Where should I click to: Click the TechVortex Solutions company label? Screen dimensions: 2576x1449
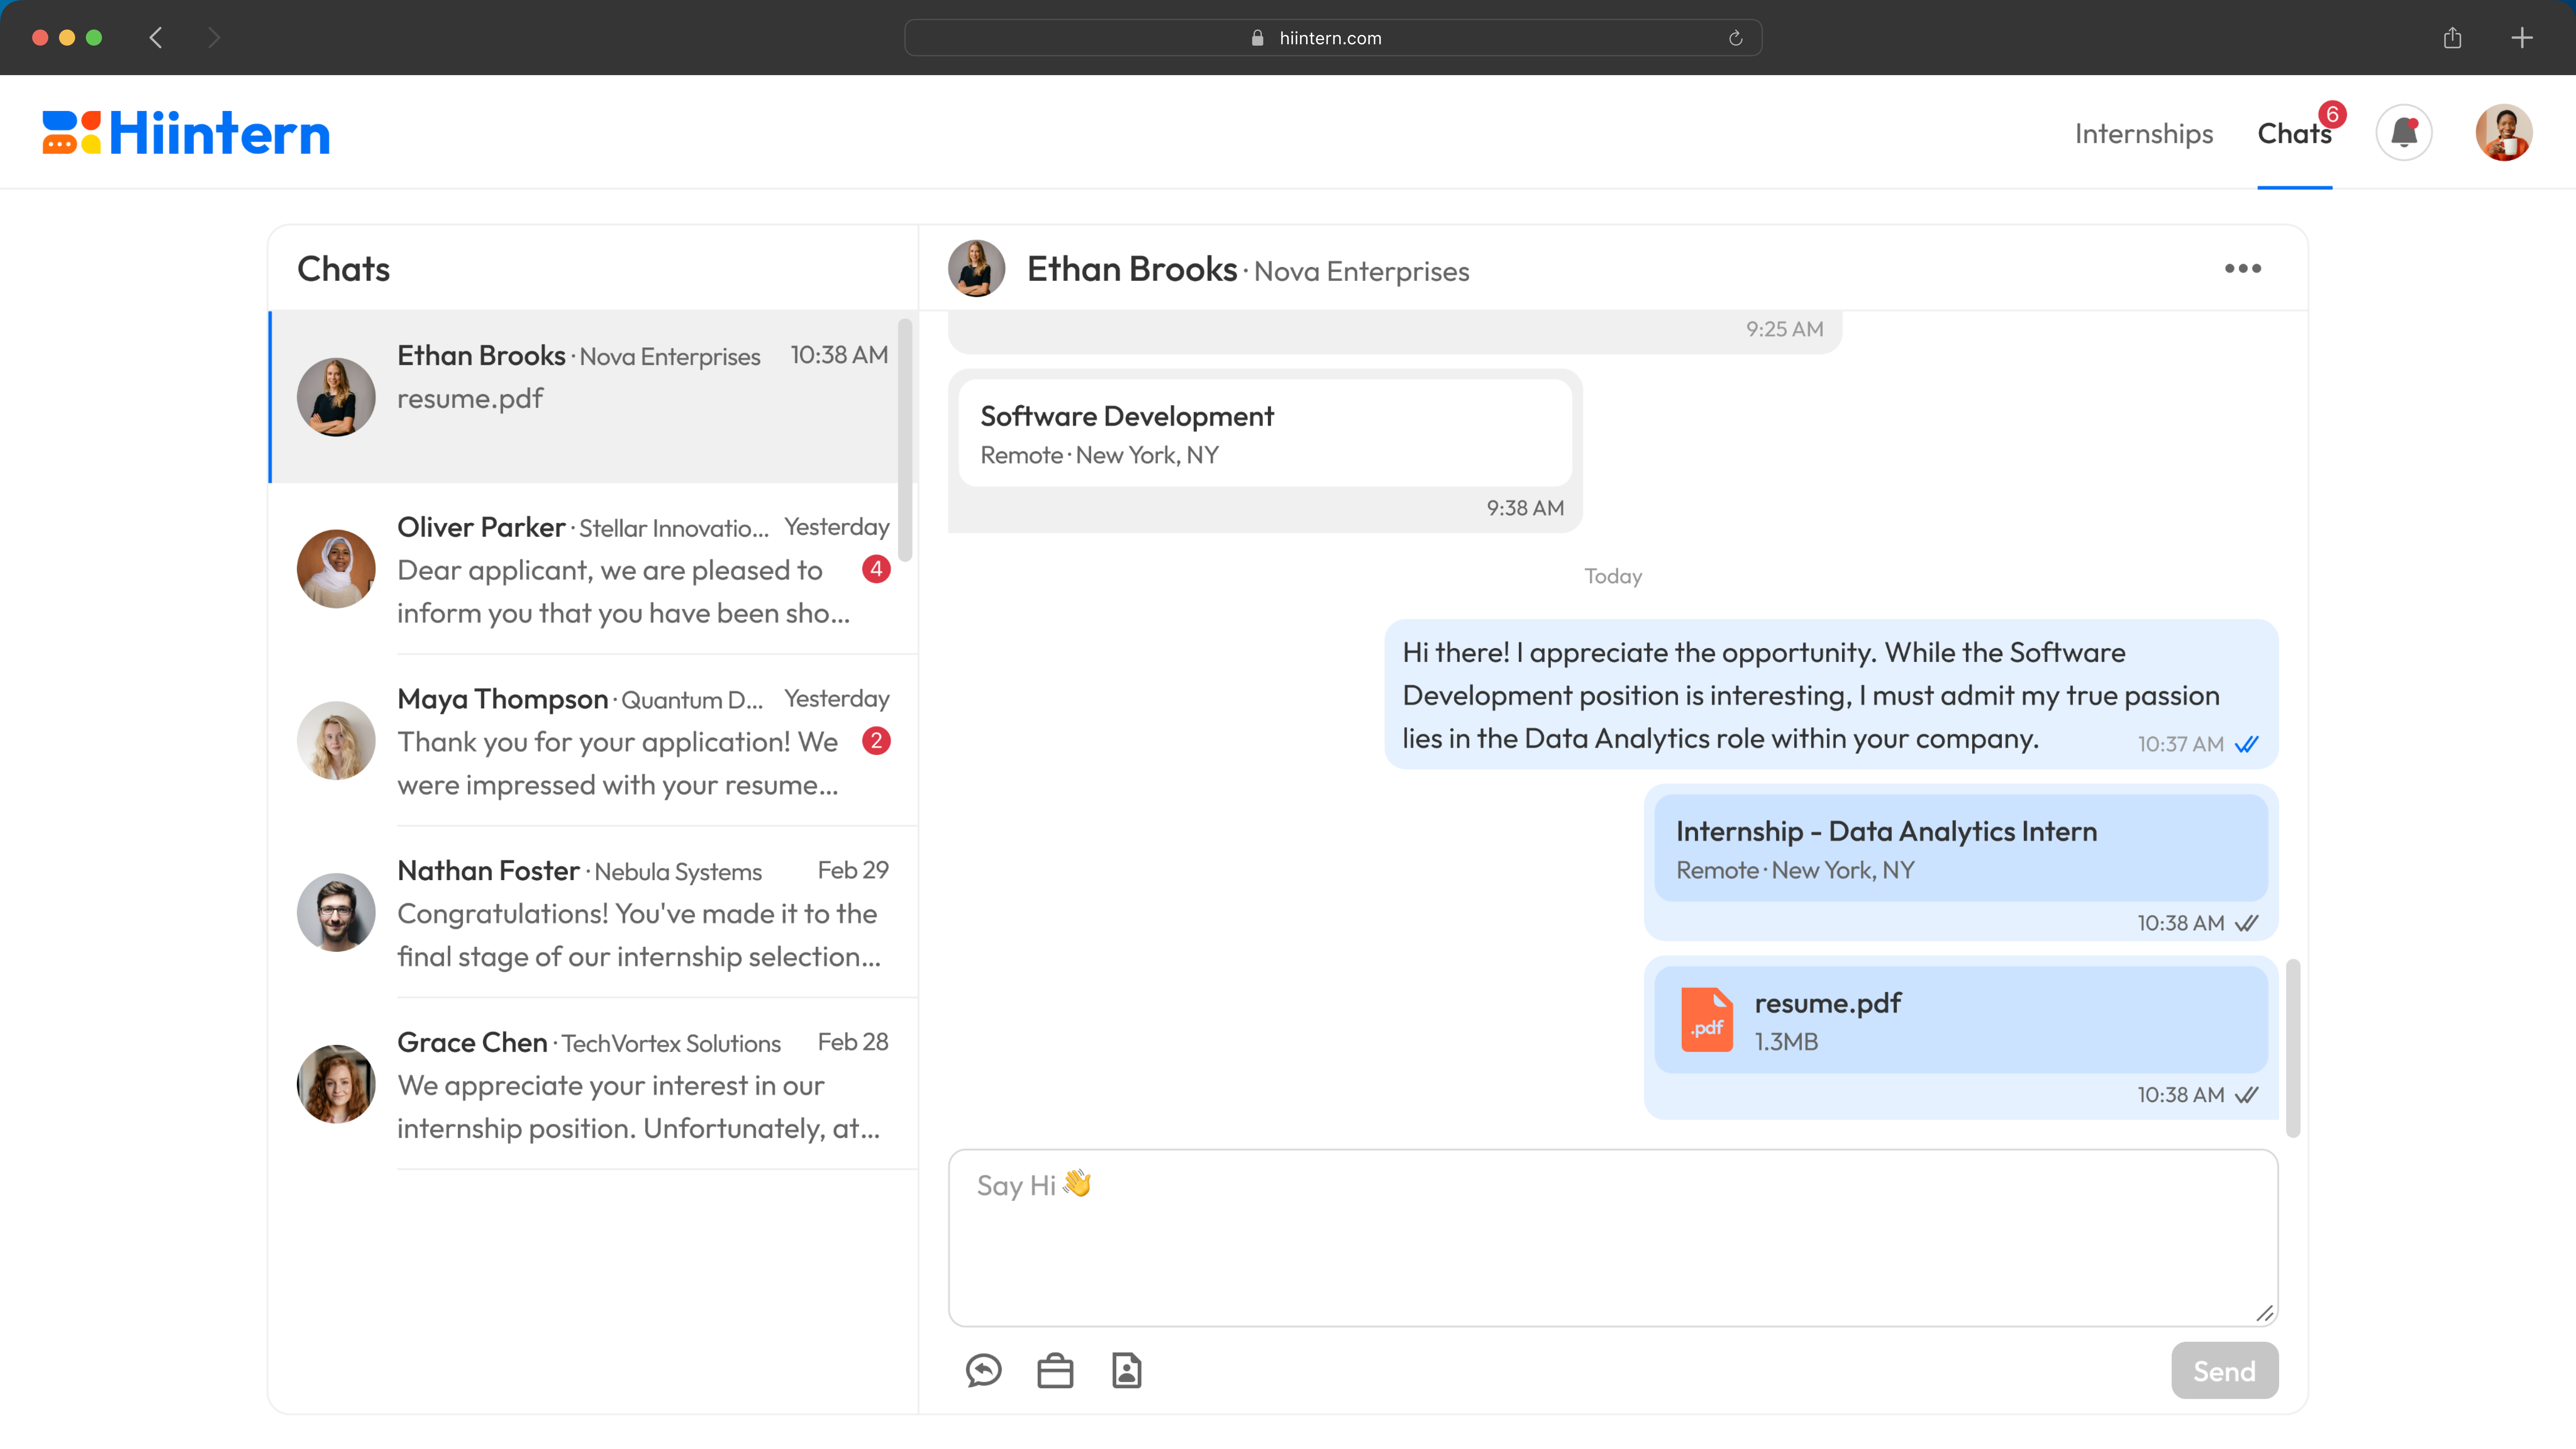(x=671, y=1044)
